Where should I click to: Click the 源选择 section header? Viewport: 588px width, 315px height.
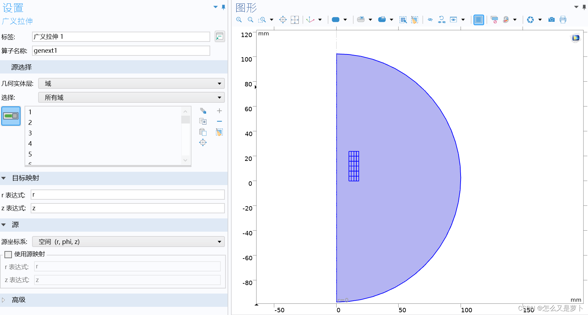coord(114,67)
